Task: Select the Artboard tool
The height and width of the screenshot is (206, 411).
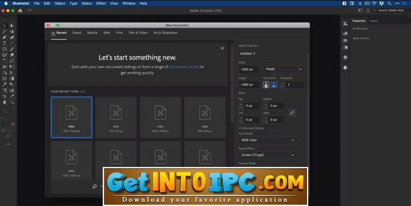Action: click(x=5, y=96)
